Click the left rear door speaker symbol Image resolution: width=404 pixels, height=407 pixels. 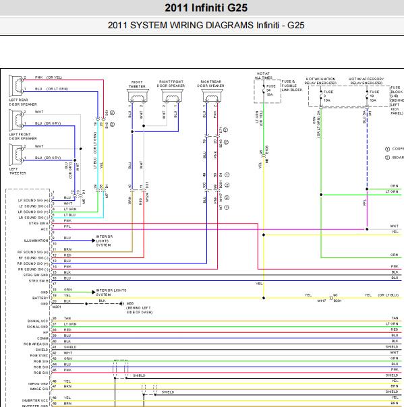coord(16,86)
